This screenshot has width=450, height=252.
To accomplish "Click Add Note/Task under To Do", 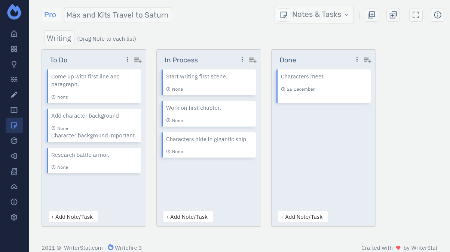I will pyautogui.click(x=73, y=217).
